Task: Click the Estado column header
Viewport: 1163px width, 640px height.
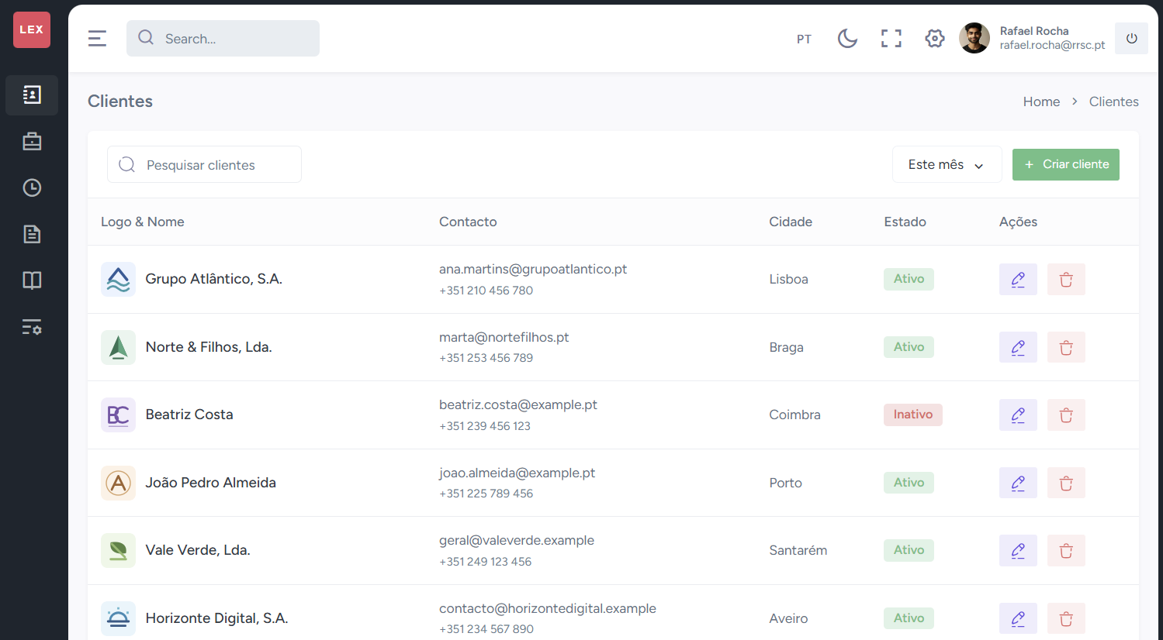Action: 905,222
